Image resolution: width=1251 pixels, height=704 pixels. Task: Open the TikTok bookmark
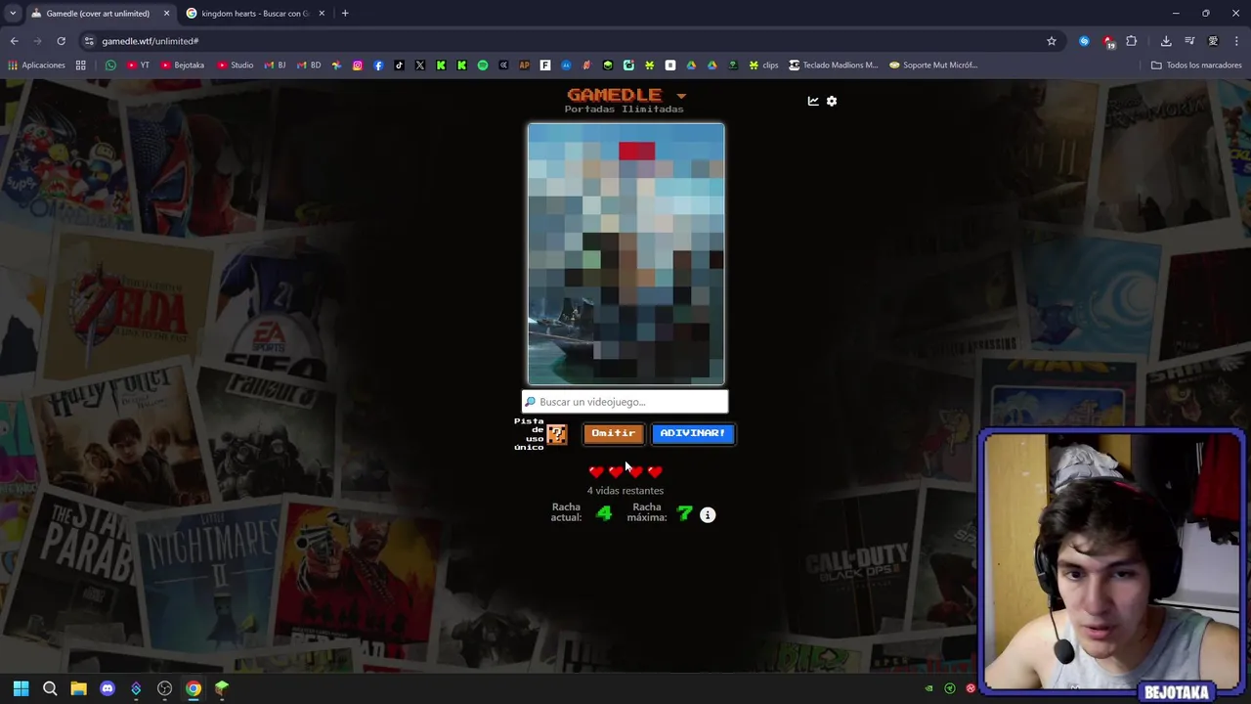(399, 66)
